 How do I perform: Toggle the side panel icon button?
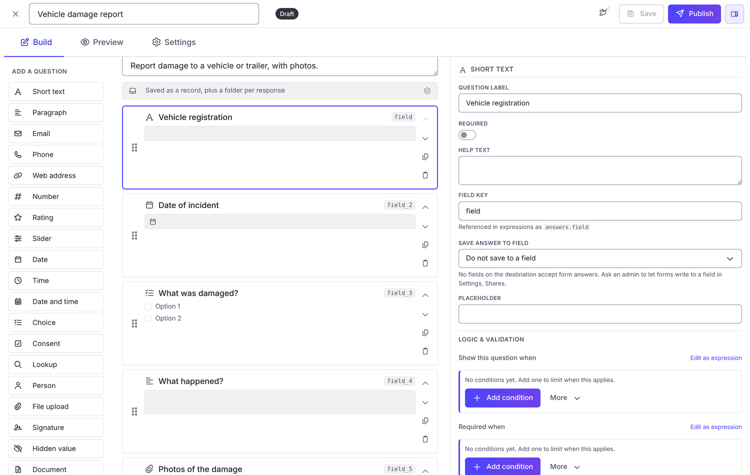(734, 14)
